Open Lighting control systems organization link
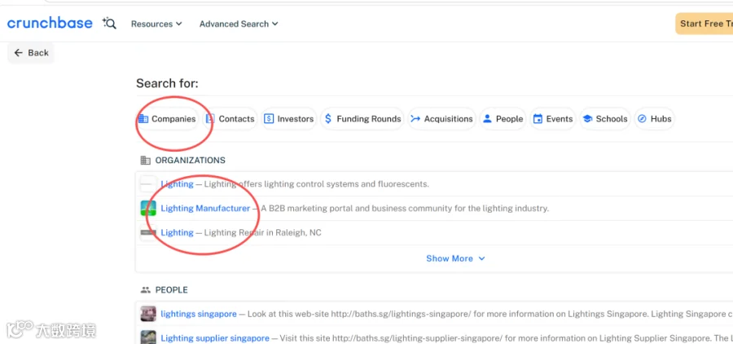This screenshot has width=733, height=344. 178,184
